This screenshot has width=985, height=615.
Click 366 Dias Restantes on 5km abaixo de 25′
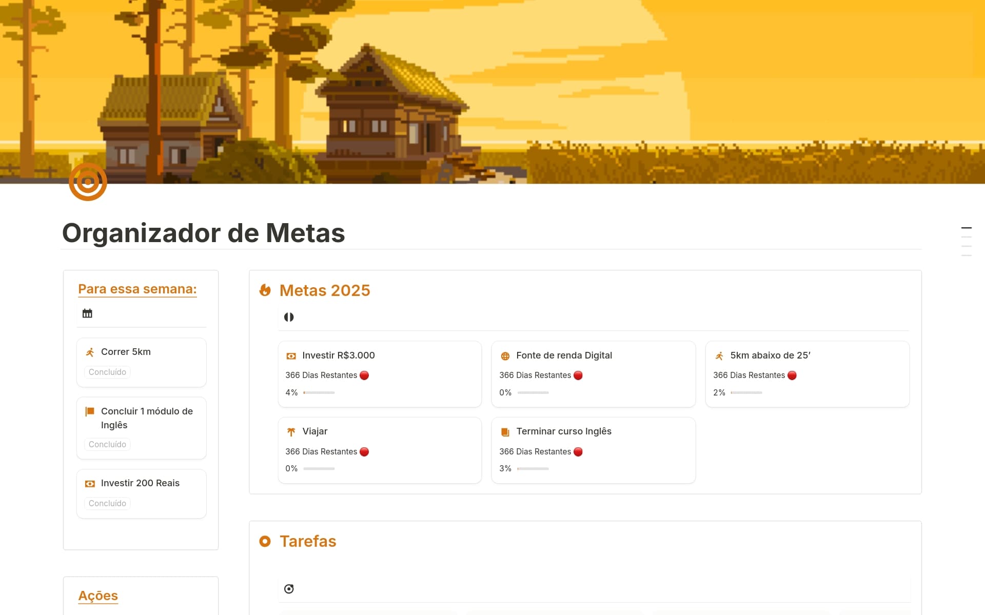coord(749,375)
